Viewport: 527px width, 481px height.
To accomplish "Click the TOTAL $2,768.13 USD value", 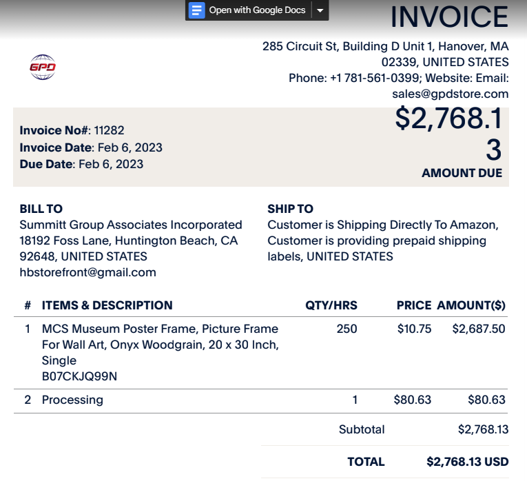I will point(468,462).
